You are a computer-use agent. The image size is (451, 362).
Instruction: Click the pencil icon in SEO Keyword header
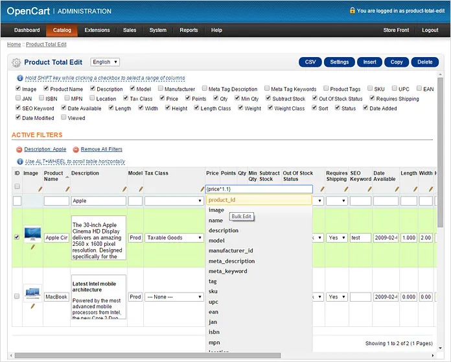(x=367, y=189)
